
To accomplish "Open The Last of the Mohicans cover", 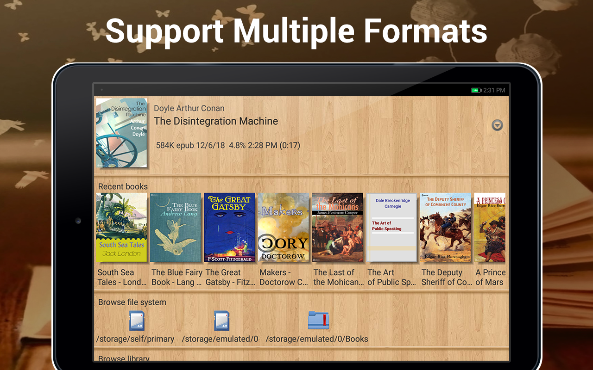I will 338,228.
